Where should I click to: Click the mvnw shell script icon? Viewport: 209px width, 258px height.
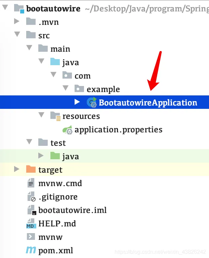(31, 237)
